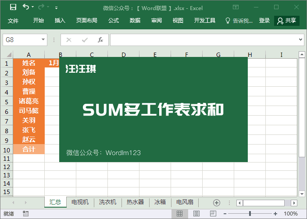Switch to the 汇总 sheet tab
Screen dimensions: 307x219
(55, 202)
